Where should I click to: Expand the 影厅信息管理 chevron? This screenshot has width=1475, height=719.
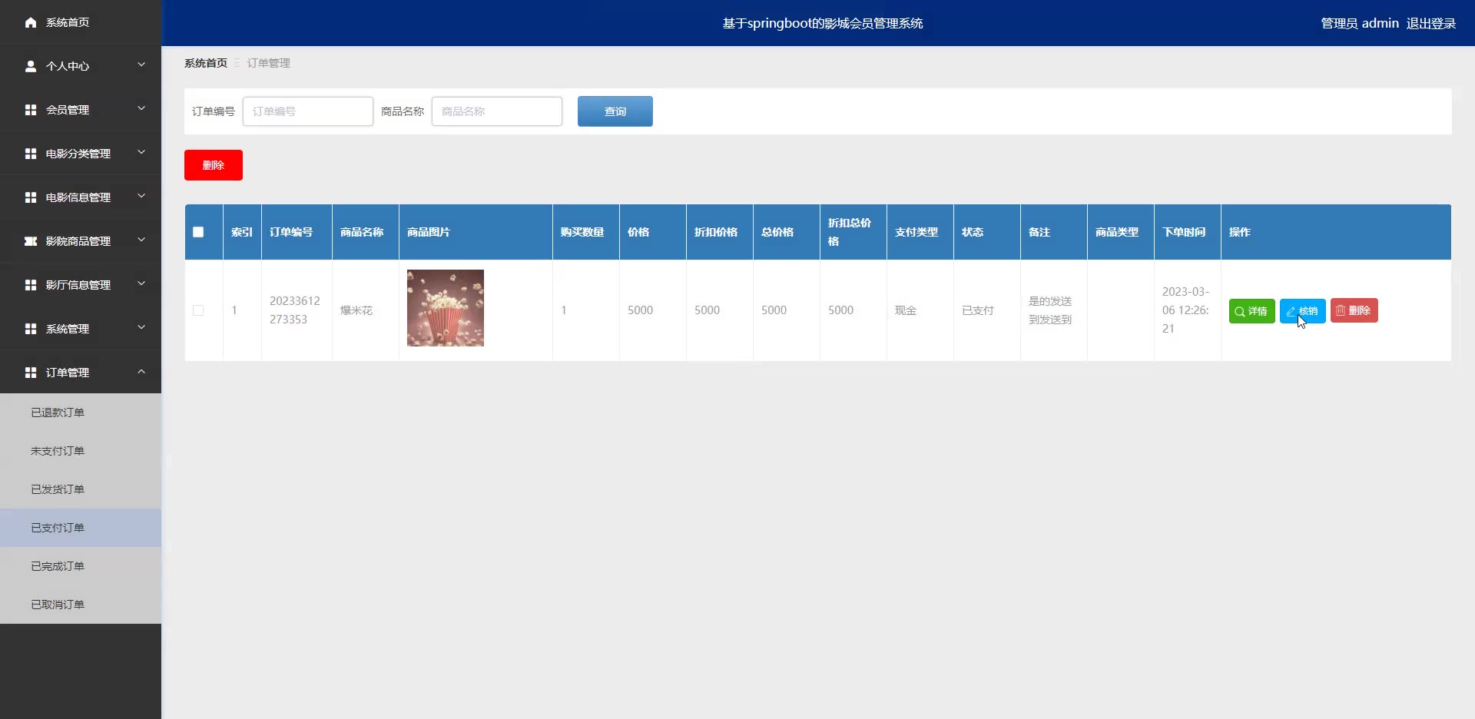pyautogui.click(x=141, y=284)
